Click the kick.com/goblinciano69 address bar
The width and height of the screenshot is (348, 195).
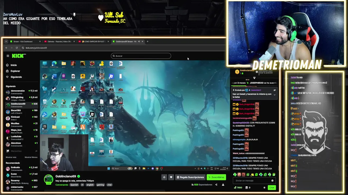tap(36, 48)
